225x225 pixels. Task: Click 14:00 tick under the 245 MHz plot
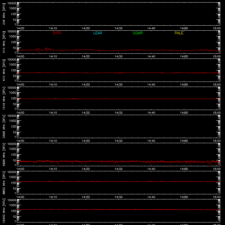[x=20, y=28]
